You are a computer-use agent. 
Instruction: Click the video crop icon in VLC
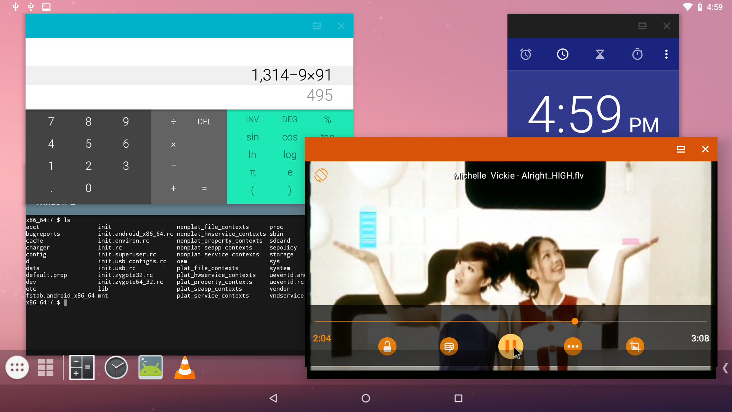[635, 346]
